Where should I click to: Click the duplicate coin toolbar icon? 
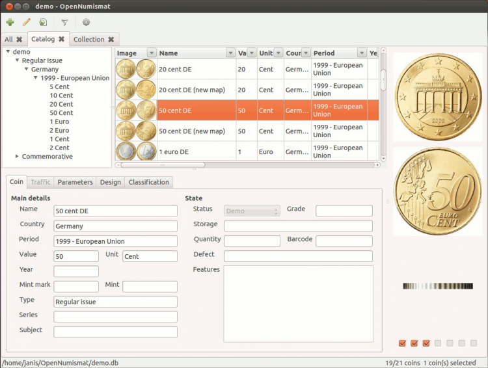(43, 22)
